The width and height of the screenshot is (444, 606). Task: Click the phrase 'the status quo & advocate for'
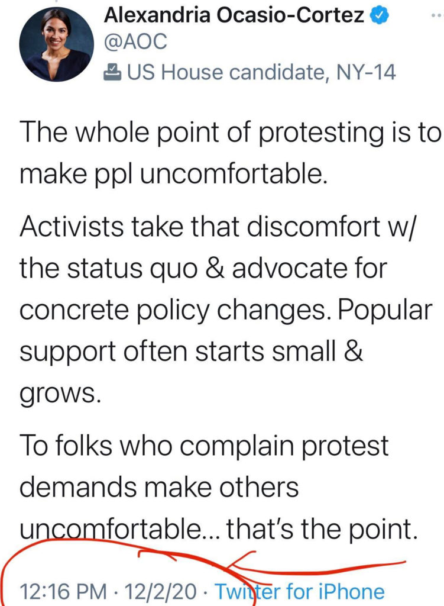click(x=203, y=268)
